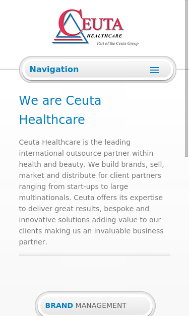Click the blue 'Healthcare' heading word
The height and width of the screenshot is (316, 189).
click(52, 119)
